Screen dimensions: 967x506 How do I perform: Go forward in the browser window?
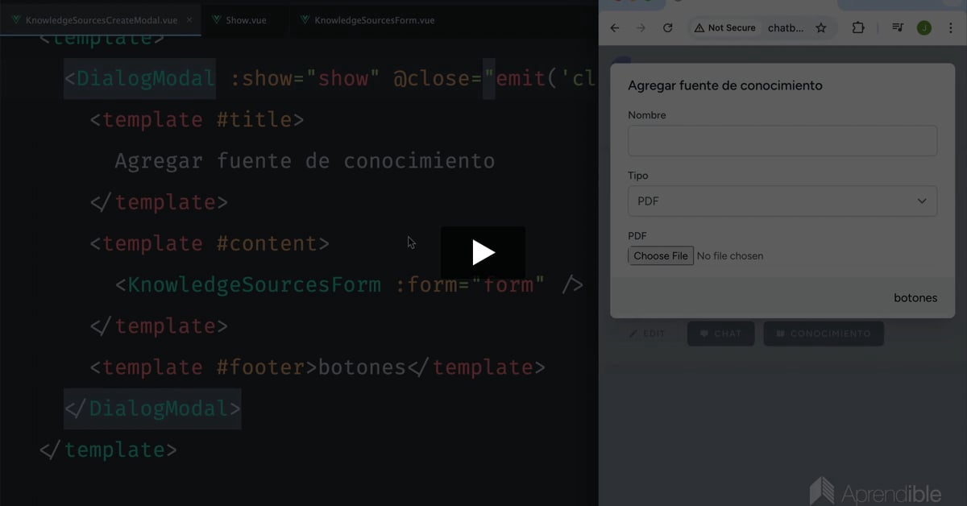(641, 28)
